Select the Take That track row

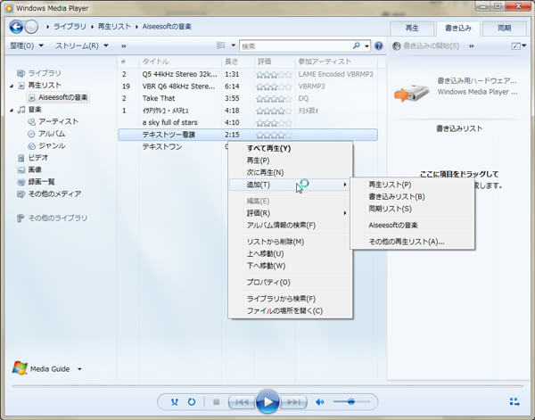click(248, 98)
